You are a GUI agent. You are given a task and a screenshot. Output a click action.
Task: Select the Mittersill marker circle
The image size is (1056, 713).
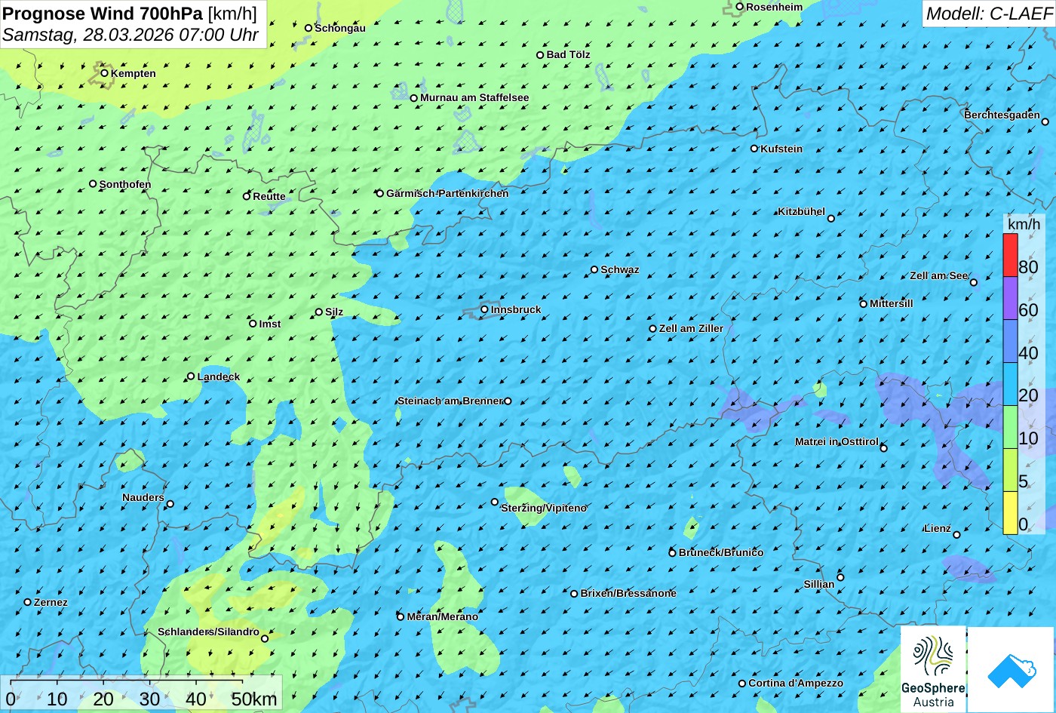(864, 304)
